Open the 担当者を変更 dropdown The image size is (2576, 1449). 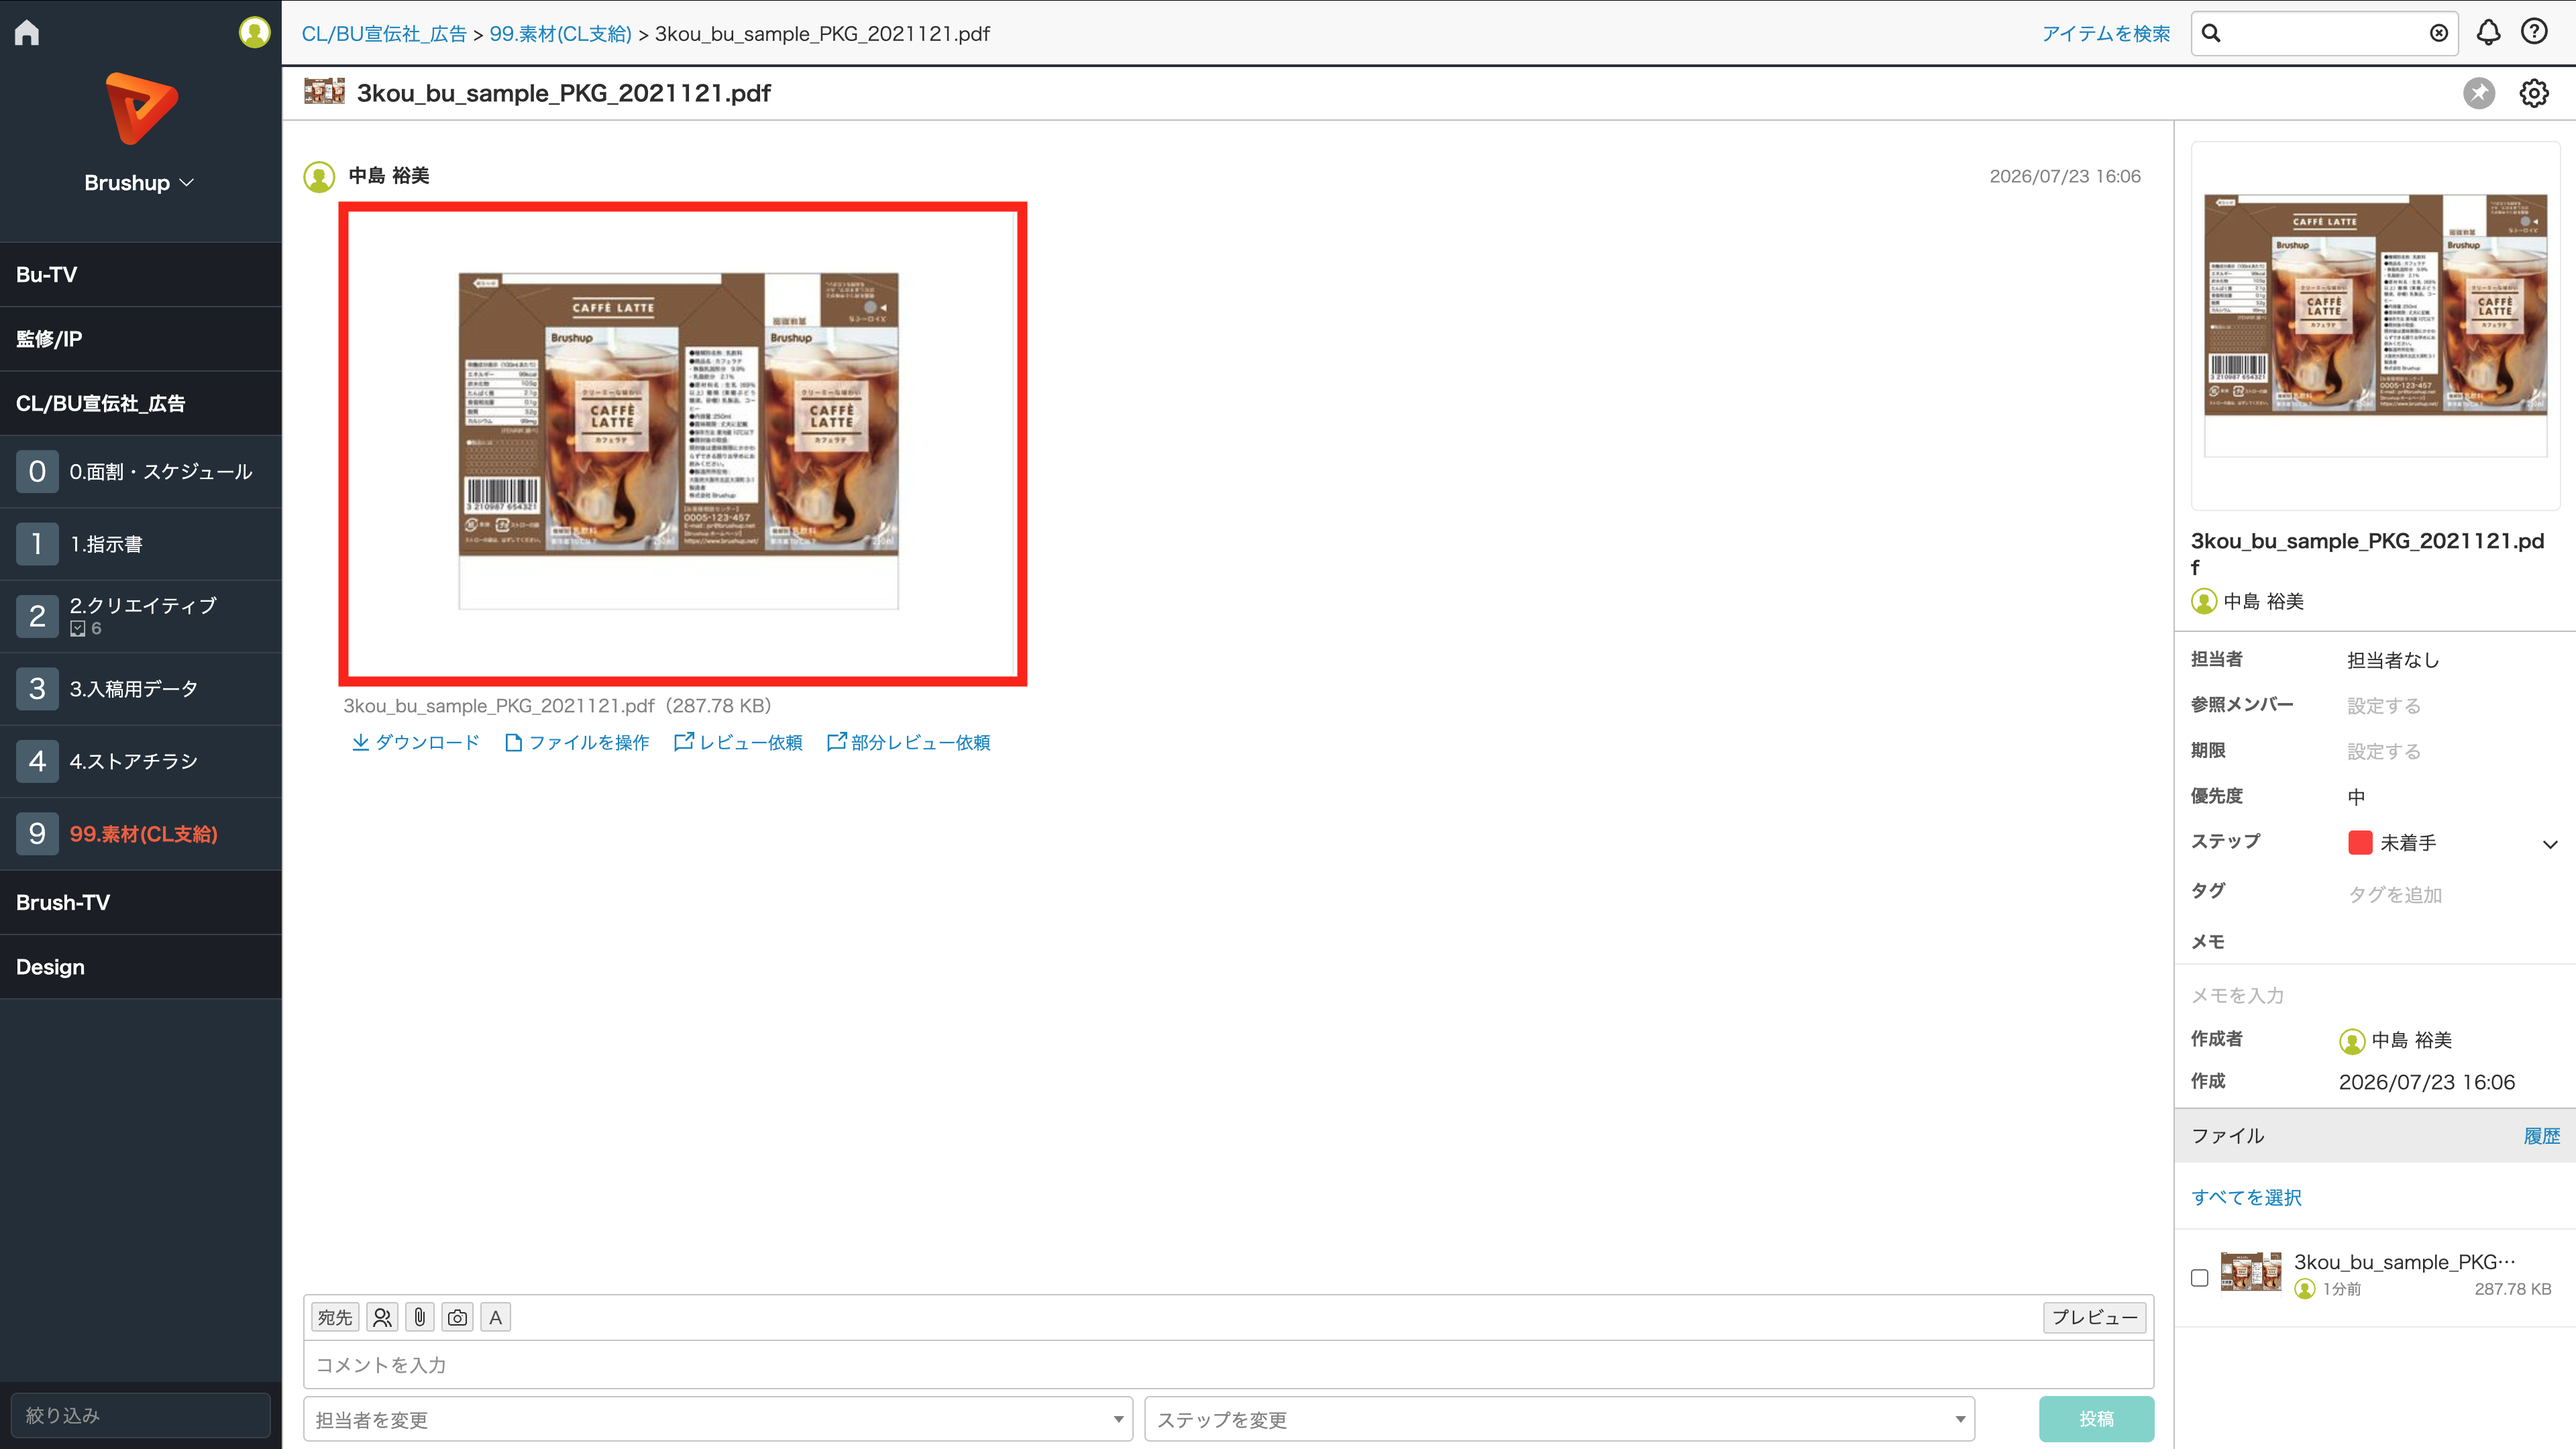point(718,1419)
